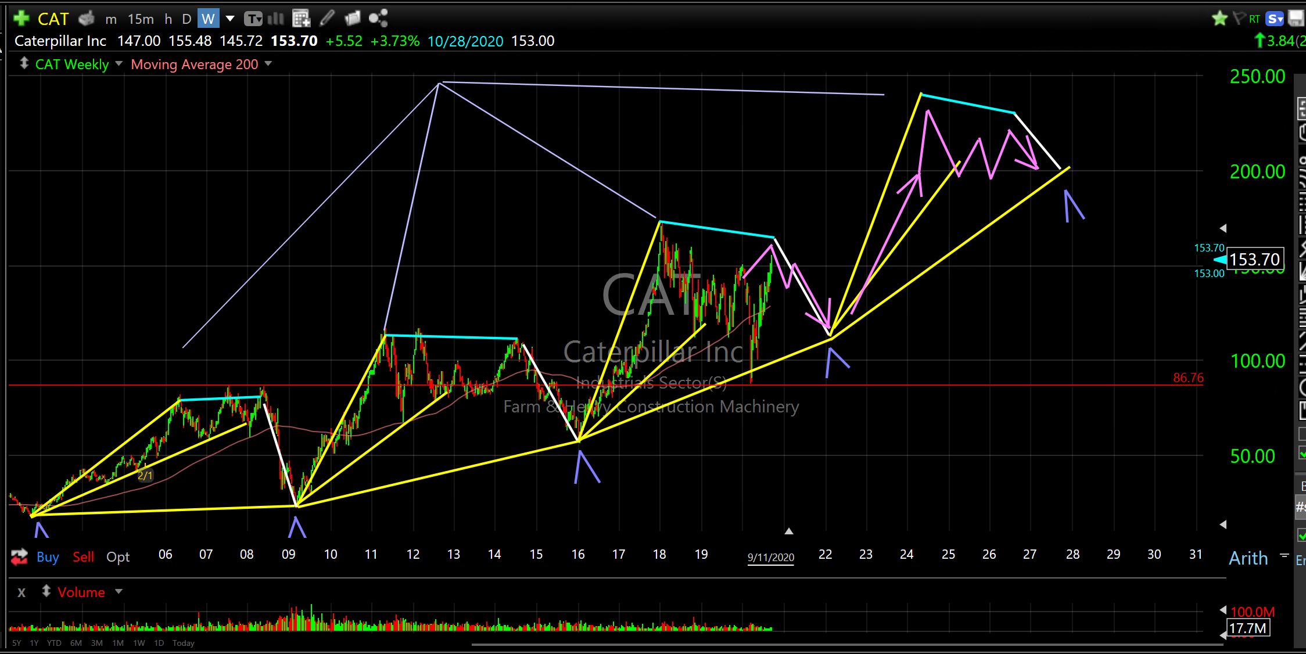Click the share chart icon
This screenshot has width=1306, height=654.
[x=378, y=19]
